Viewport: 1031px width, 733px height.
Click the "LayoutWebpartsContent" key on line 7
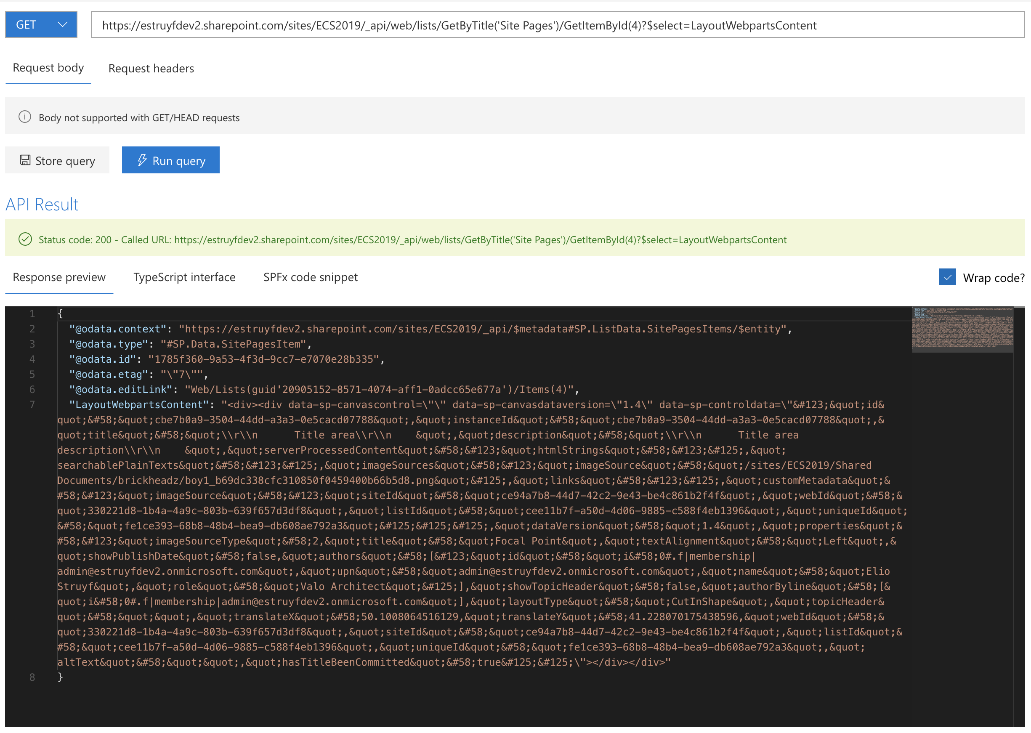[x=139, y=405]
